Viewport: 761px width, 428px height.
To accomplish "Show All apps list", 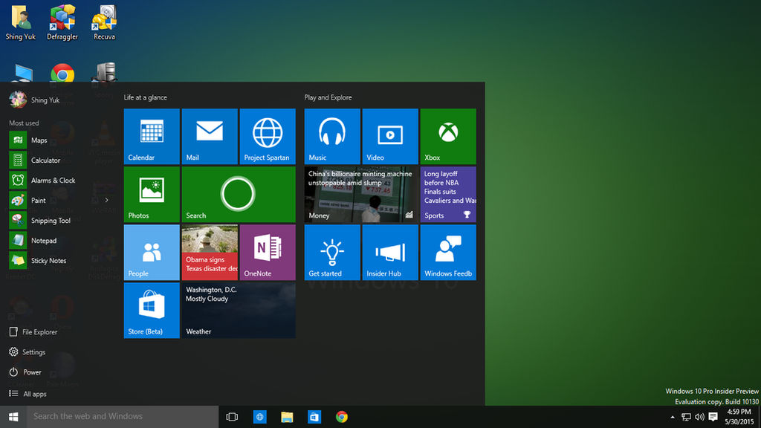I will (27, 394).
